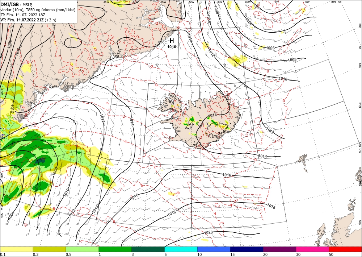Click the '5W' longitude label at top
Image resolution: width=362 pixels, height=257 pixels.
[277, 2]
